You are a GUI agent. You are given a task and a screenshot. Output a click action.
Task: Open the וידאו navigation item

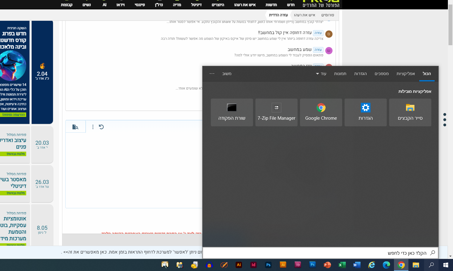tap(120, 5)
